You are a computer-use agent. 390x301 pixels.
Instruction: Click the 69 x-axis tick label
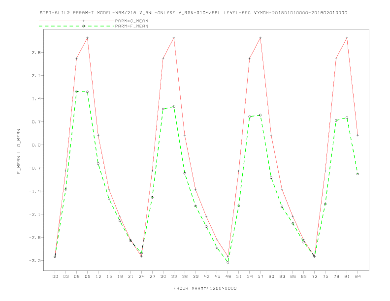tap(304, 276)
